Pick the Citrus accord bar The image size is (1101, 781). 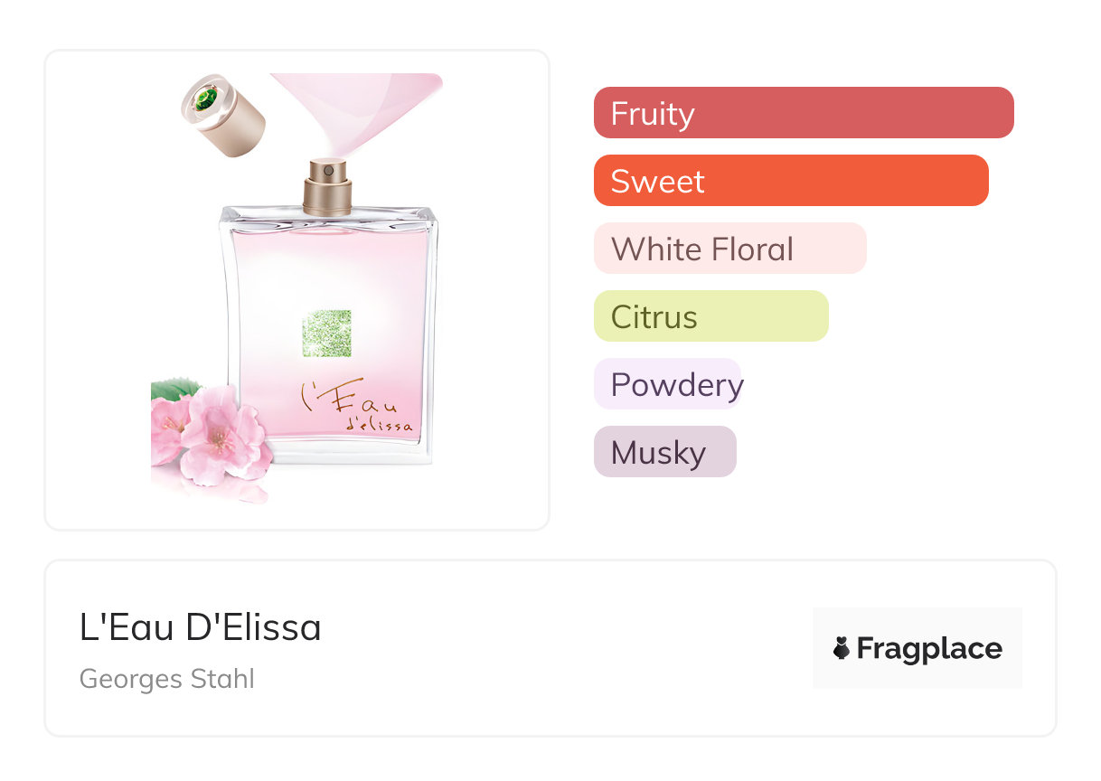pyautogui.click(x=710, y=316)
